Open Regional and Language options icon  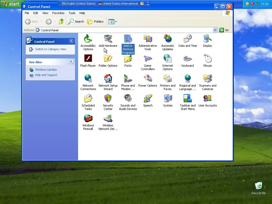pos(188,82)
